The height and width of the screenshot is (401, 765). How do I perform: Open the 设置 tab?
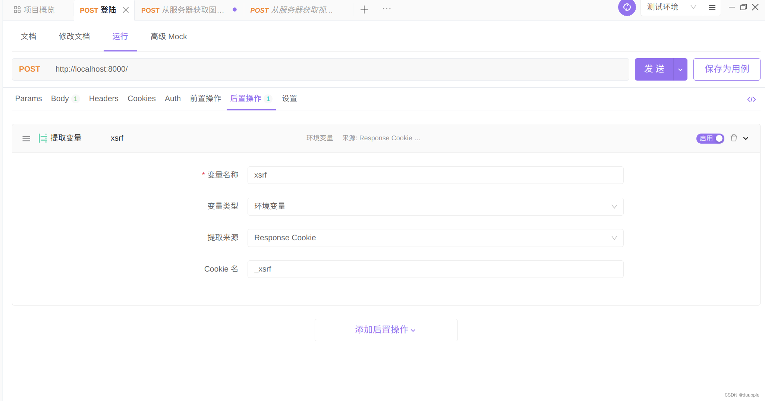(289, 98)
